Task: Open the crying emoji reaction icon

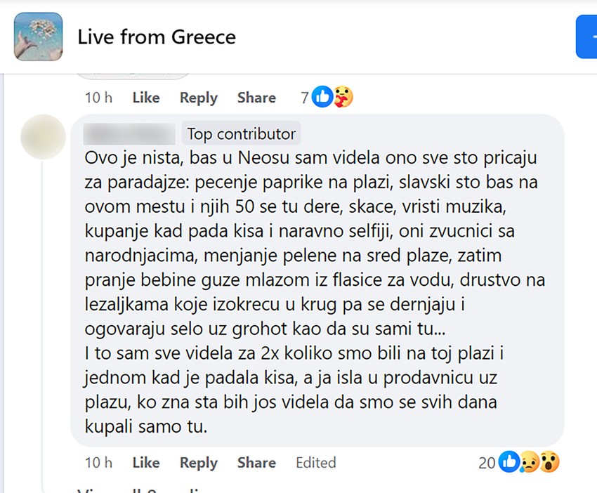Action: coord(528,464)
